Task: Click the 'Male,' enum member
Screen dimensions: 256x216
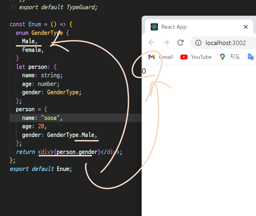Action: 30,41
